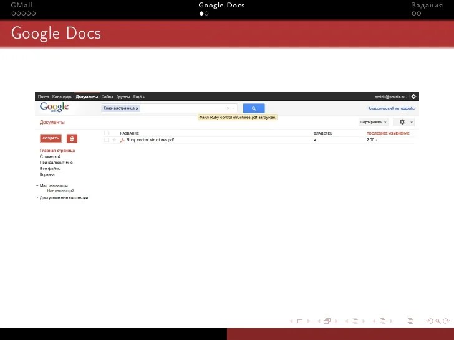Sort by the Последнее изменение column header
The height and width of the screenshot is (340, 454).
tap(388, 133)
